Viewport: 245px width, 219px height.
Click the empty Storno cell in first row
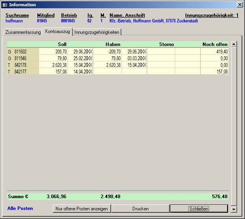click(x=161, y=52)
